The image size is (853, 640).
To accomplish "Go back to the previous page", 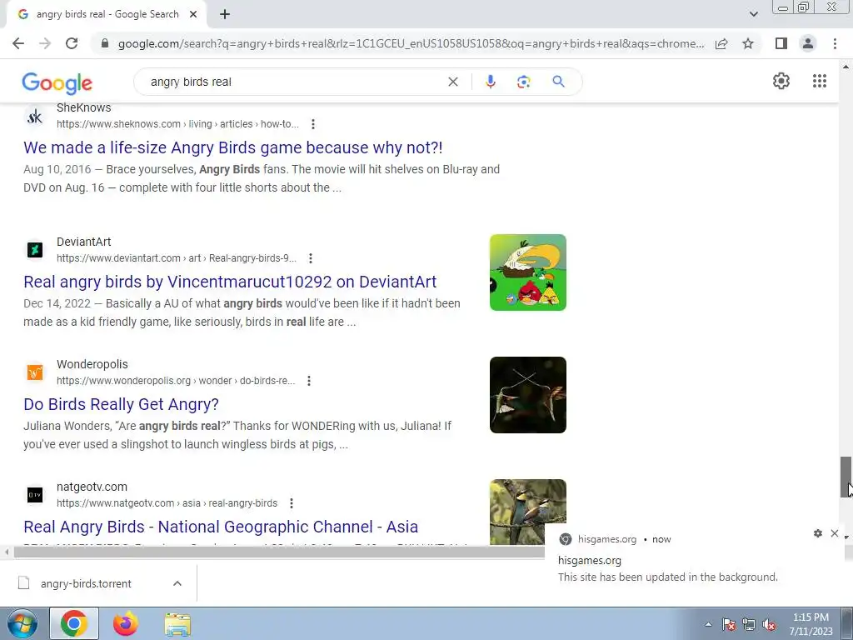I will pos(18,43).
